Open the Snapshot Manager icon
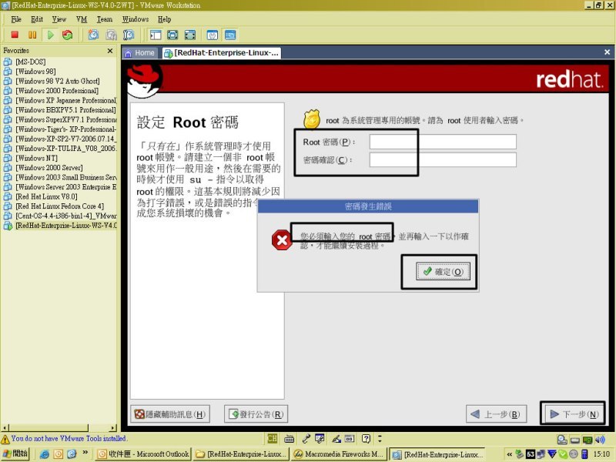 pos(129,35)
